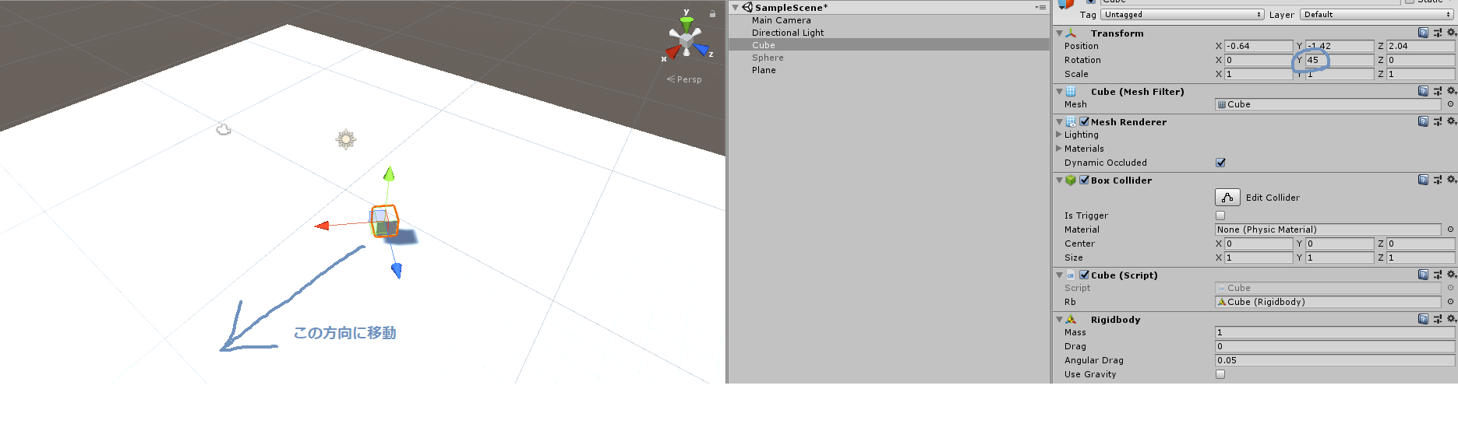Click the scene gizmo red X axis

pyautogui.click(x=672, y=53)
